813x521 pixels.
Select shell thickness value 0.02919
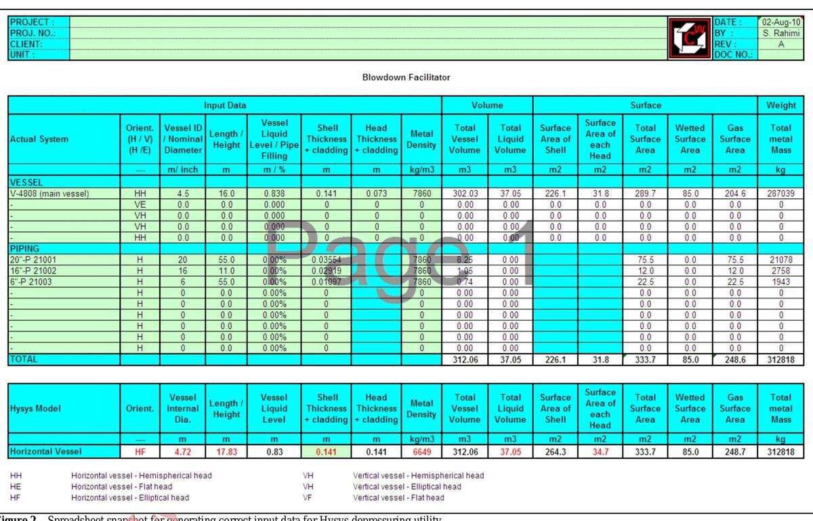(327, 271)
